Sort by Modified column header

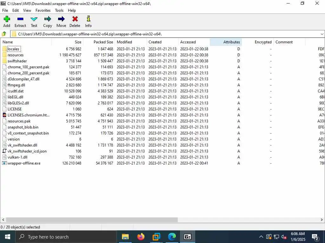[x=130, y=42]
